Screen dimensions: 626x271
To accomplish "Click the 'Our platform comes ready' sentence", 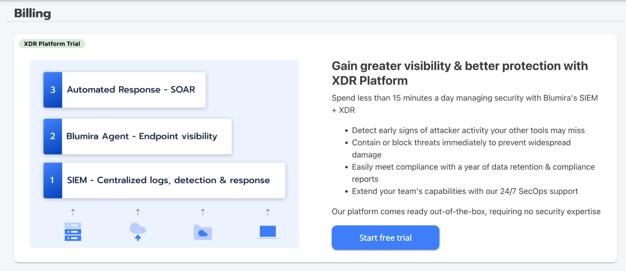I will coord(466,211).
